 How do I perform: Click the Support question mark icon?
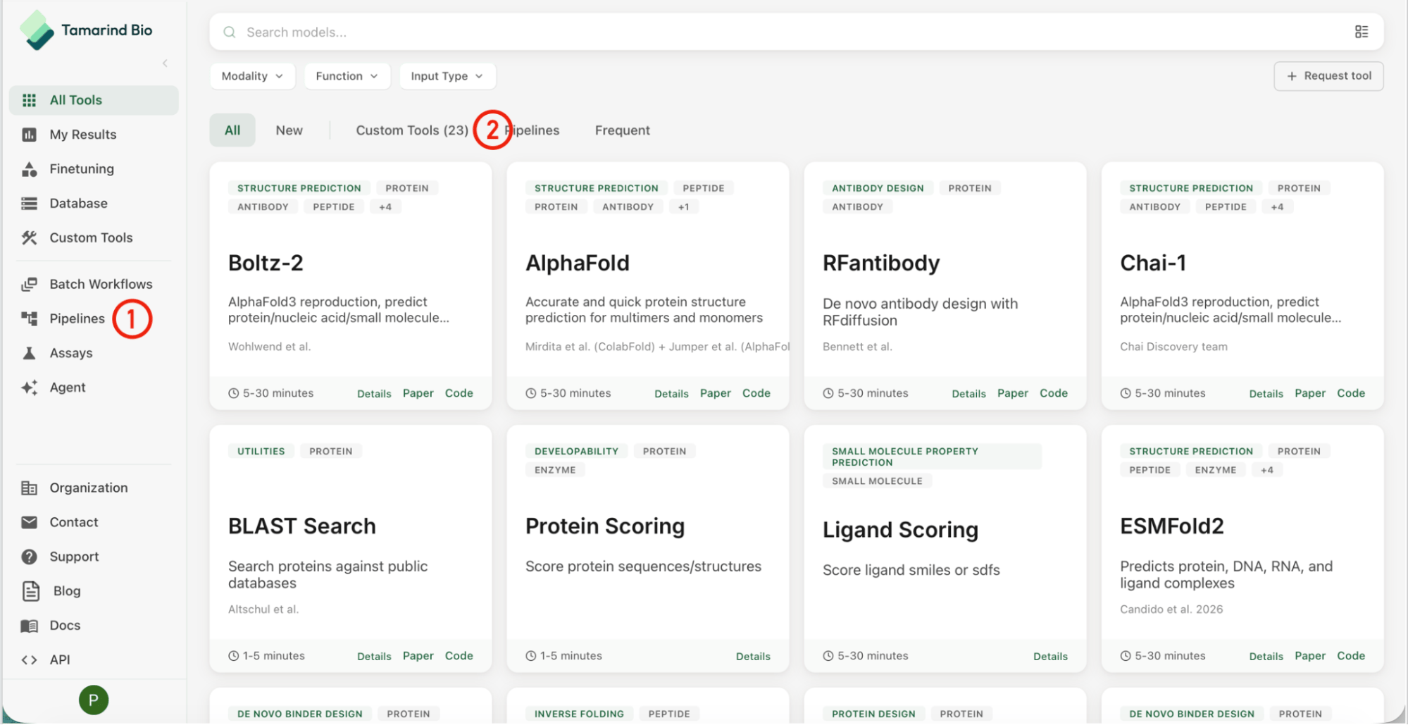tap(29, 557)
